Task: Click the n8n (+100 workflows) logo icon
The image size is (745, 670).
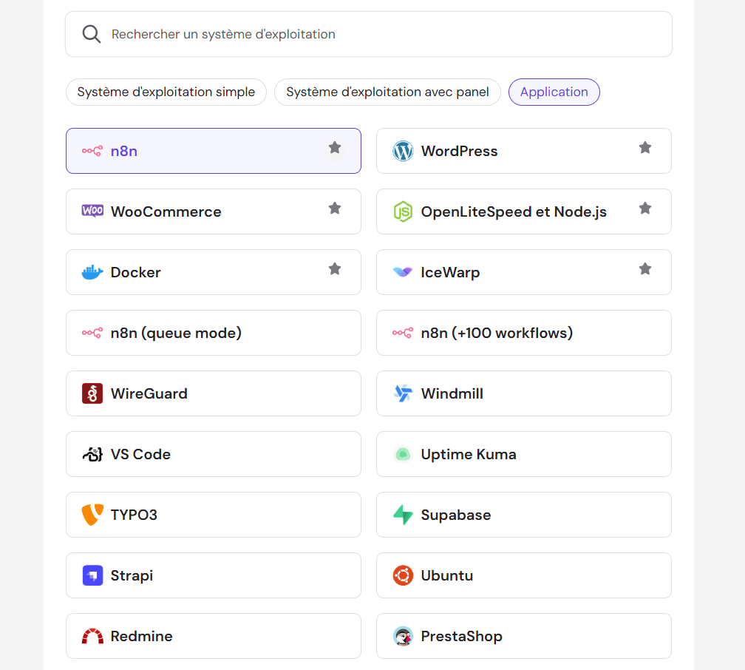Action: click(x=403, y=333)
